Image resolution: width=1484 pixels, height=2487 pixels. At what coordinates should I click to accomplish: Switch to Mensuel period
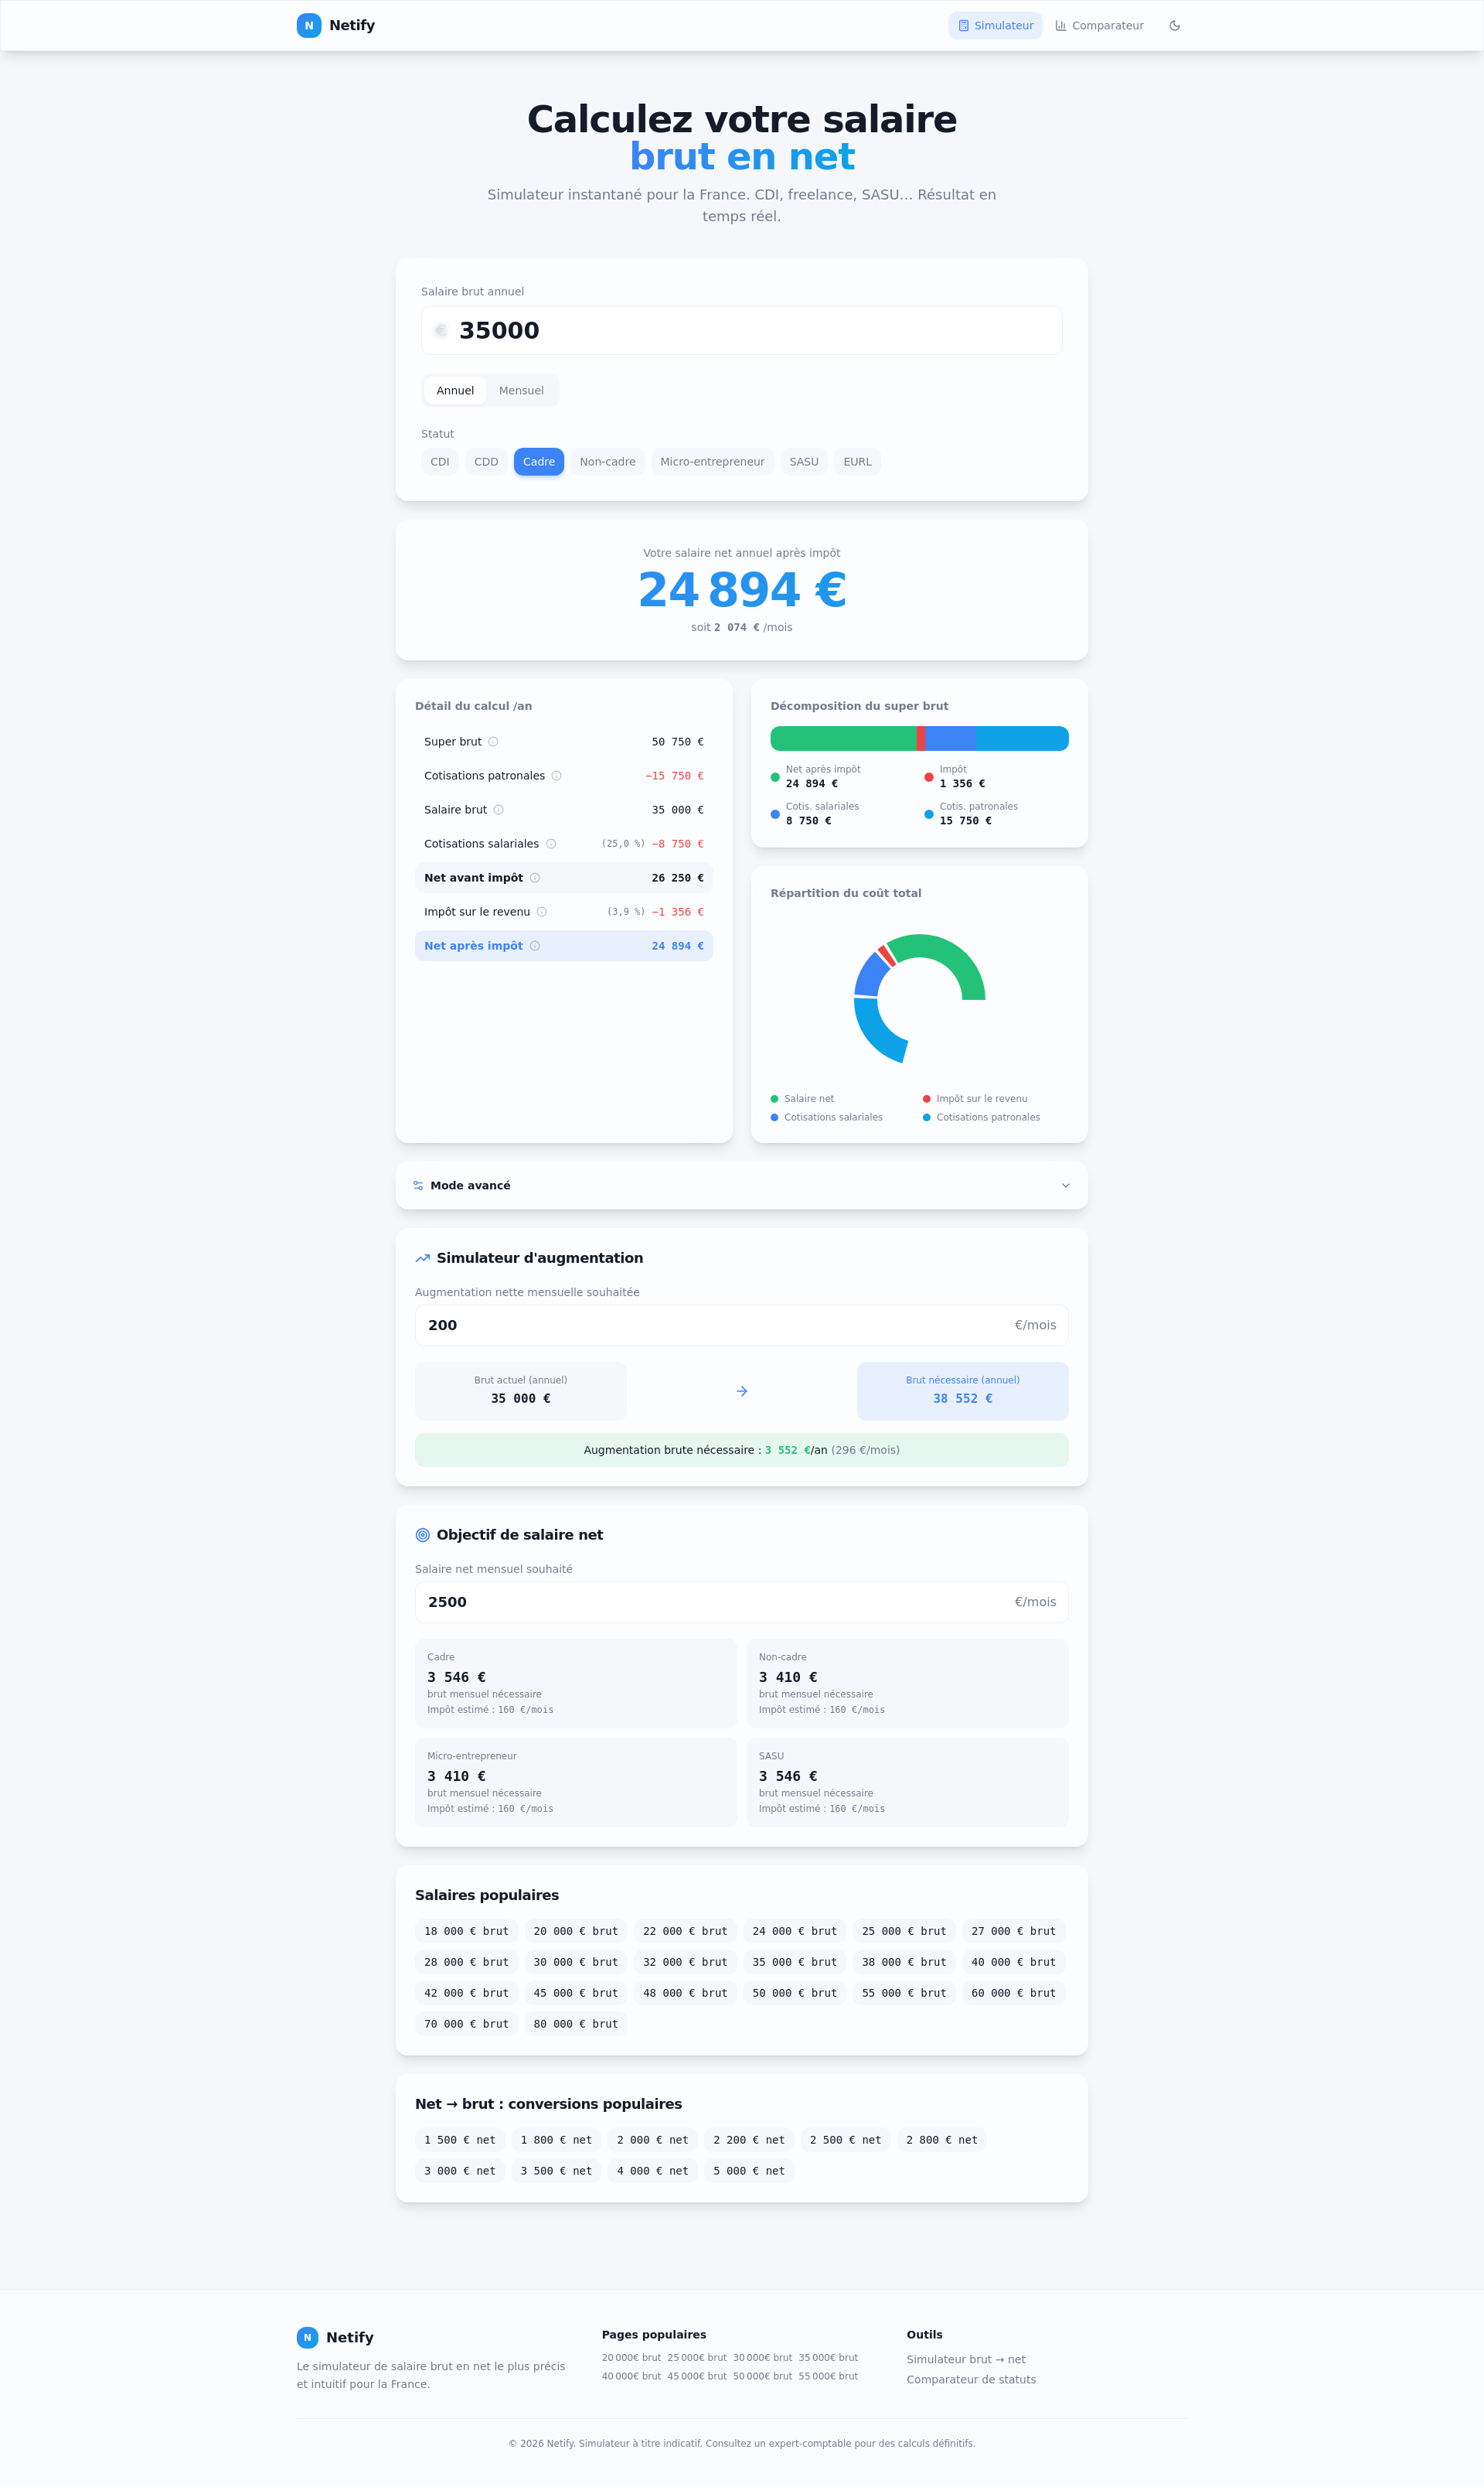tap(521, 391)
